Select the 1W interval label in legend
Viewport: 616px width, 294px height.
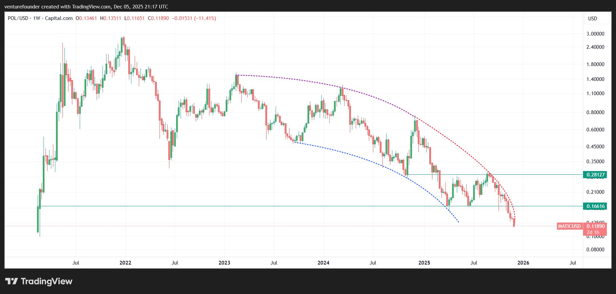tap(37, 18)
